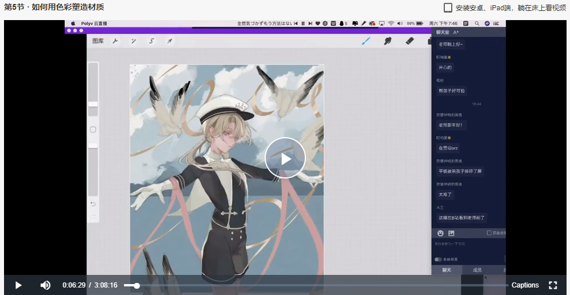Screen dimensions: 570x295
Task: Turn on Captions
Action: click(525, 285)
